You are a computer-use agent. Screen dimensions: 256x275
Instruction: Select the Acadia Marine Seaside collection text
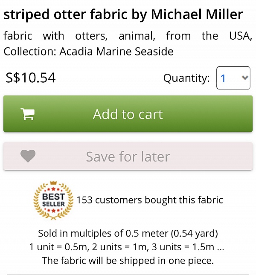116,52
